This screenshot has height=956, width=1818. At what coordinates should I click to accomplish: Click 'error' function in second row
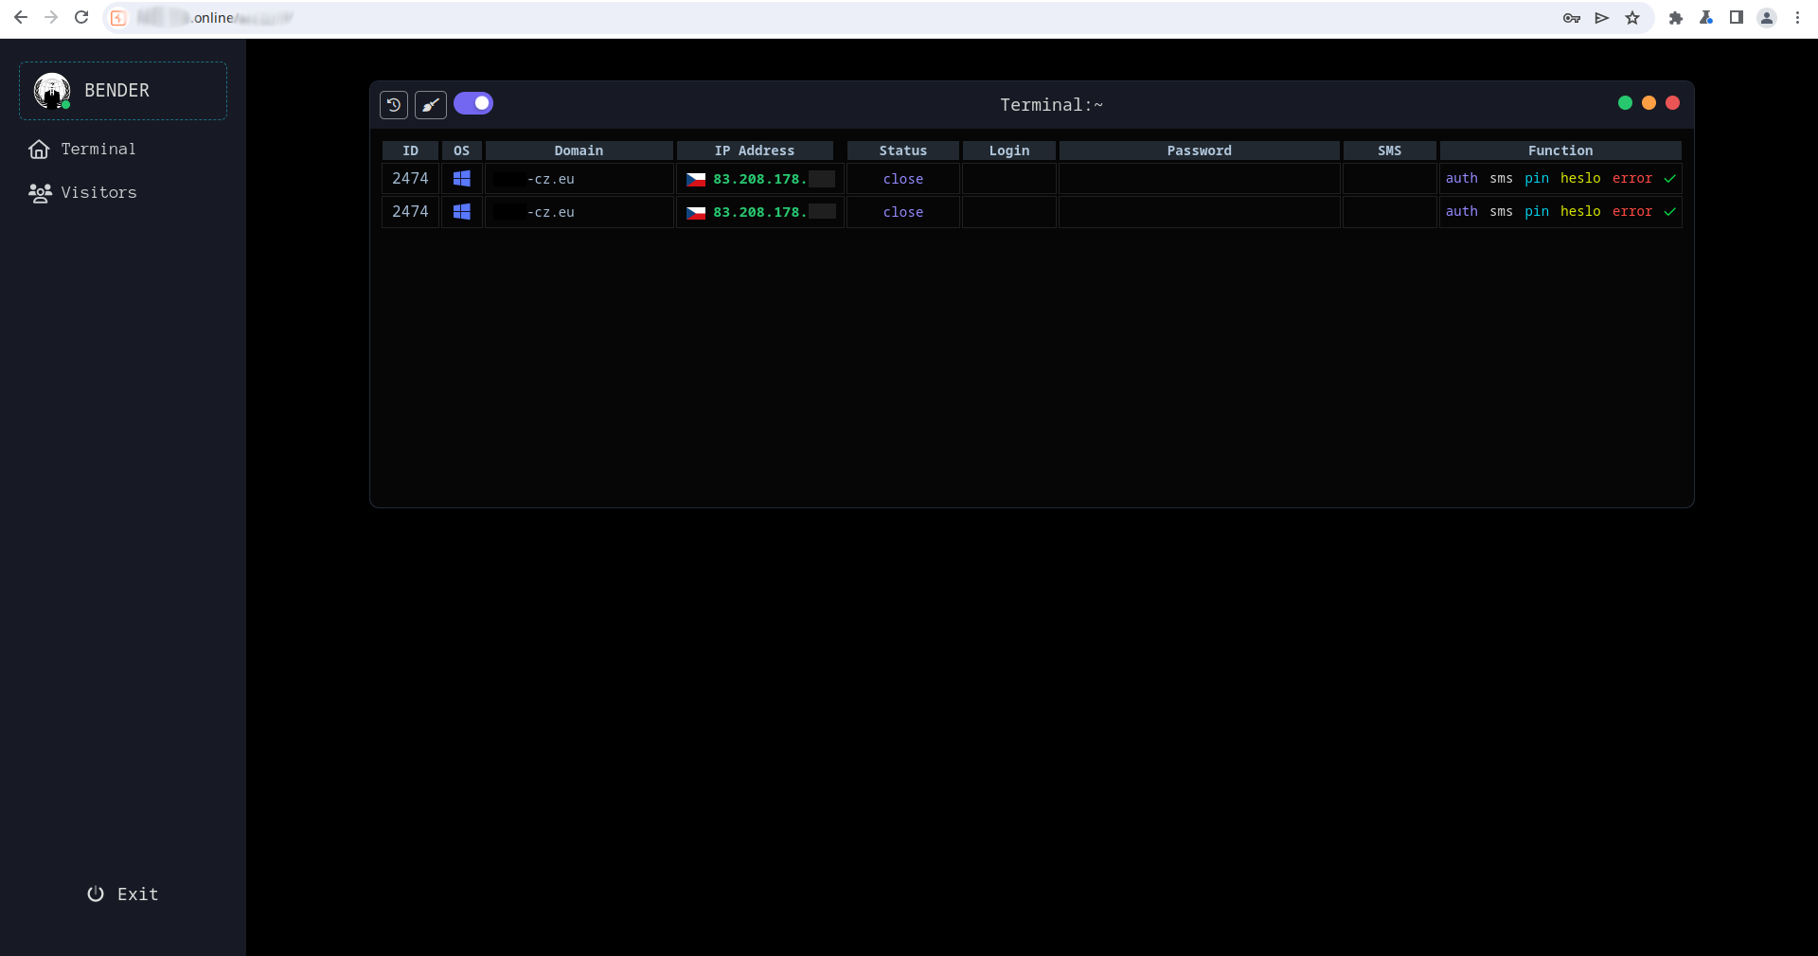pos(1632,211)
